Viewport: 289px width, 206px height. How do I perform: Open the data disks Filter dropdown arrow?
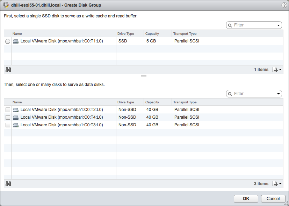(x=278, y=94)
